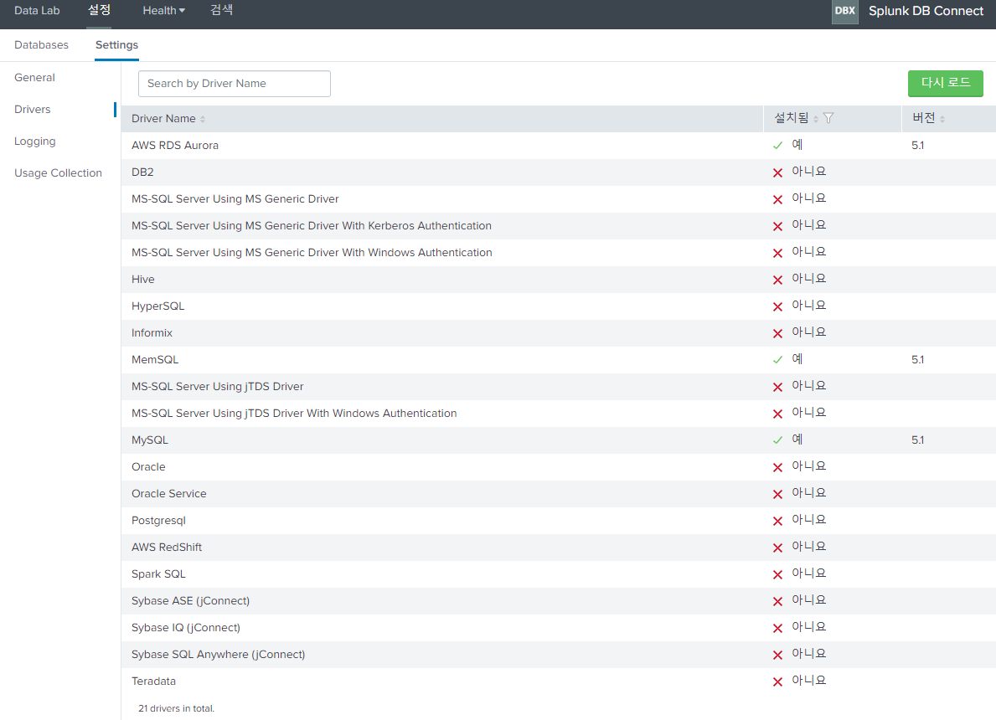The image size is (996, 720).
Task: Select the Hive driver name
Action: [143, 280]
